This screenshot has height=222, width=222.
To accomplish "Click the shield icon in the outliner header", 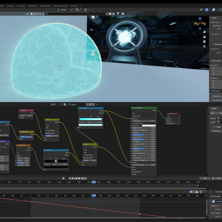I will tap(123, 14).
